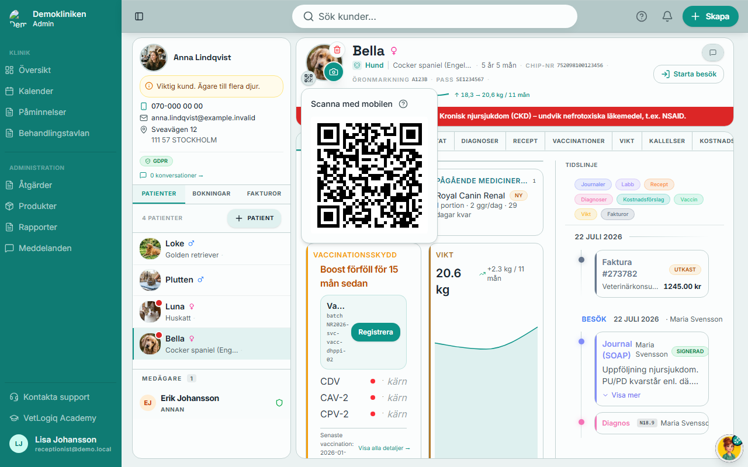Image resolution: width=748 pixels, height=467 pixels.
Task: Click Anna Lindqvist's avatar photo
Action: pos(154,57)
